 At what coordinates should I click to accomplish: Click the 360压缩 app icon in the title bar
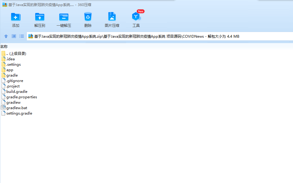coord(5,5)
